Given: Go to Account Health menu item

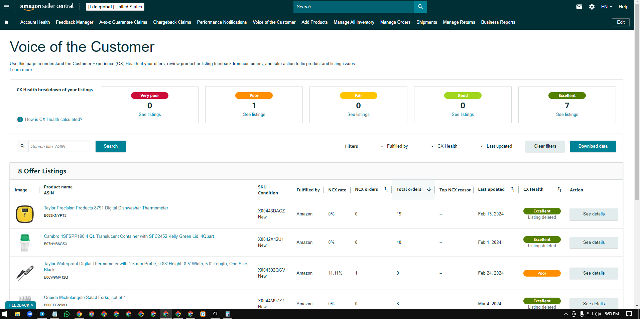Looking at the screenshot, I should [x=35, y=22].
